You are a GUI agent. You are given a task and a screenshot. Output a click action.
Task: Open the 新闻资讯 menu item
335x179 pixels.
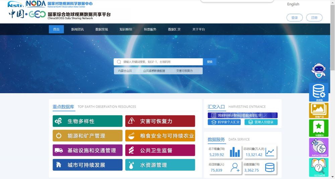click(77, 29)
